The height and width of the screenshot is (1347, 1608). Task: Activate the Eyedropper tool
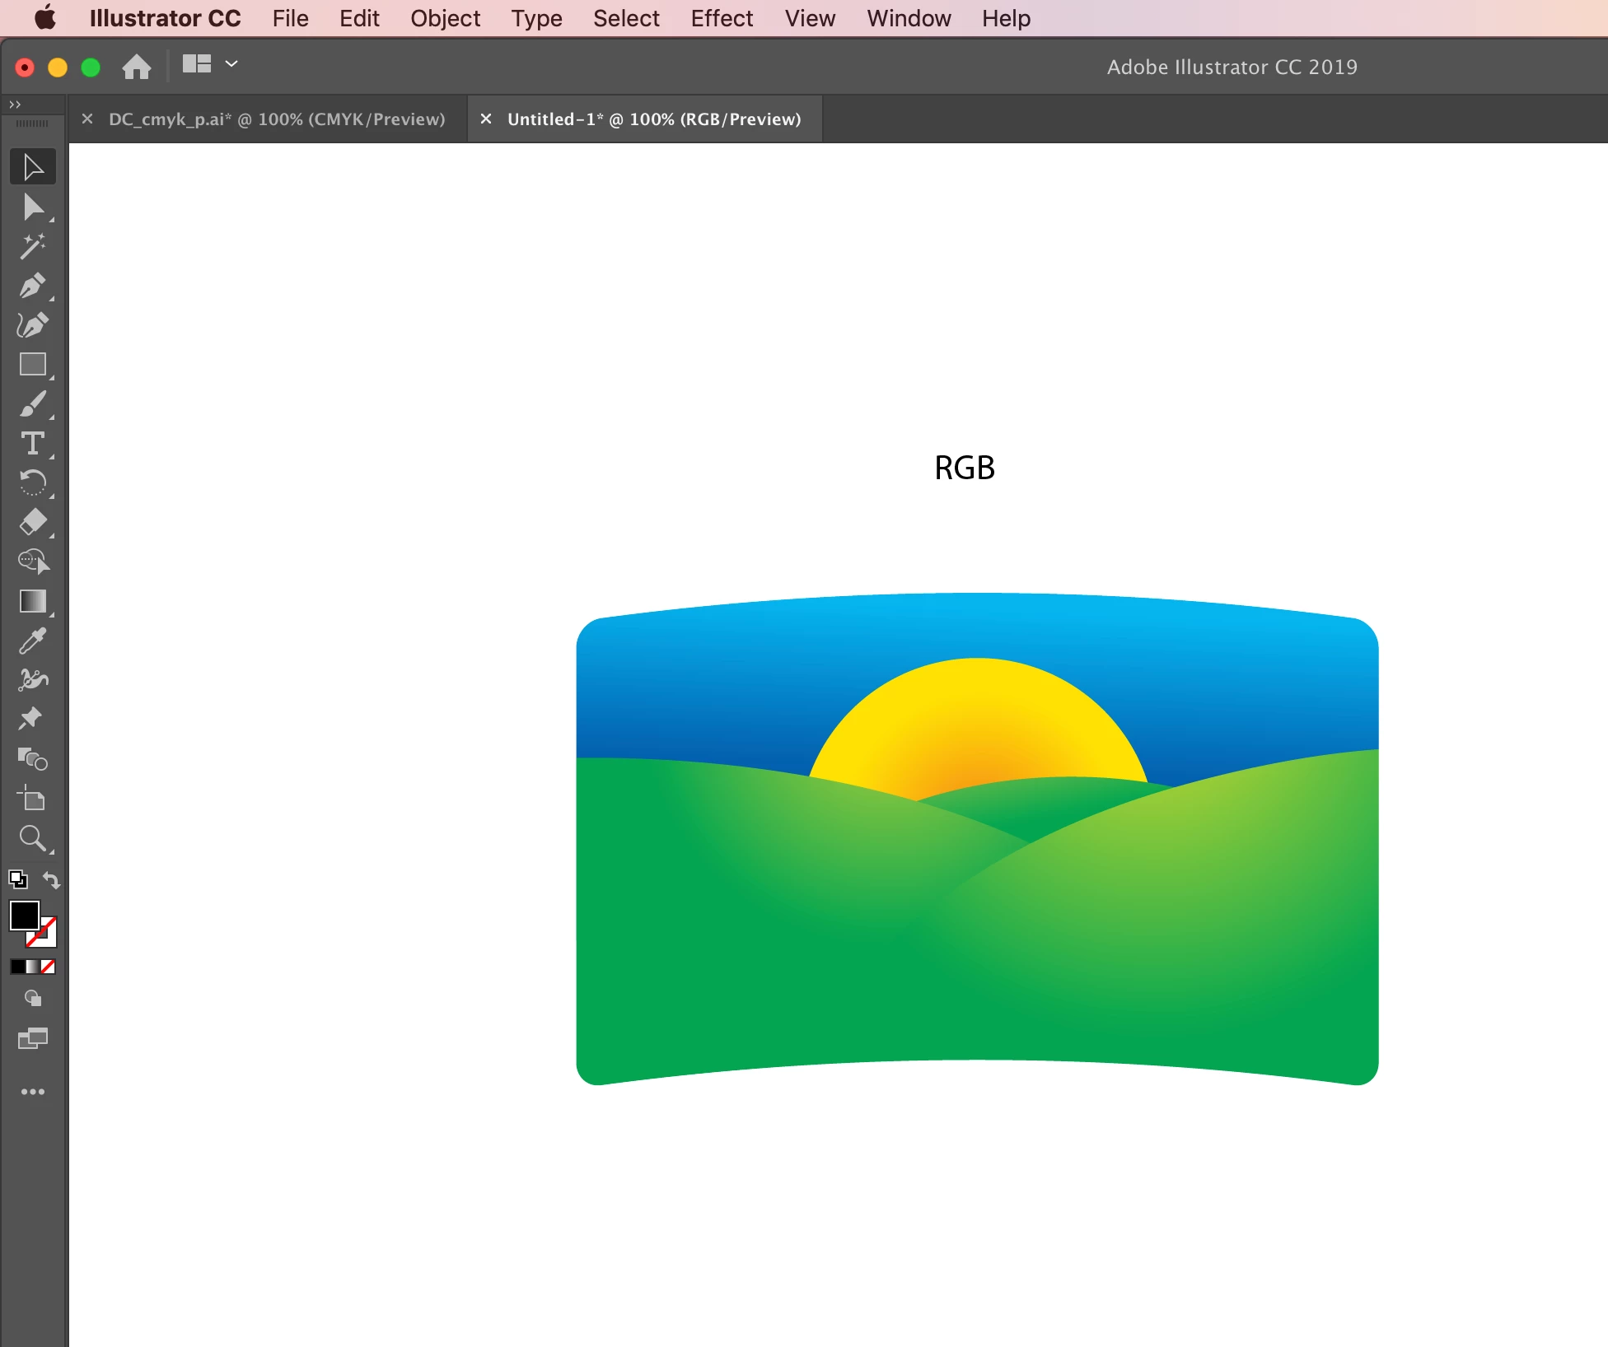click(32, 641)
